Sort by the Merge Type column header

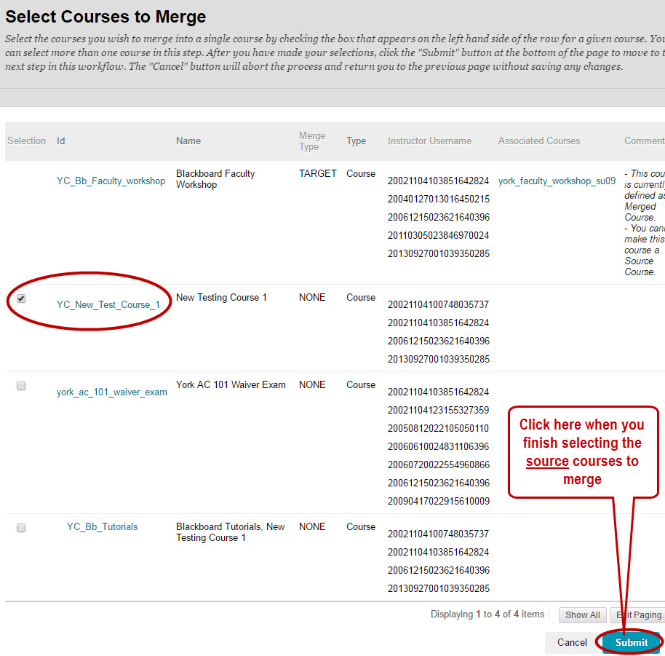coord(312,141)
